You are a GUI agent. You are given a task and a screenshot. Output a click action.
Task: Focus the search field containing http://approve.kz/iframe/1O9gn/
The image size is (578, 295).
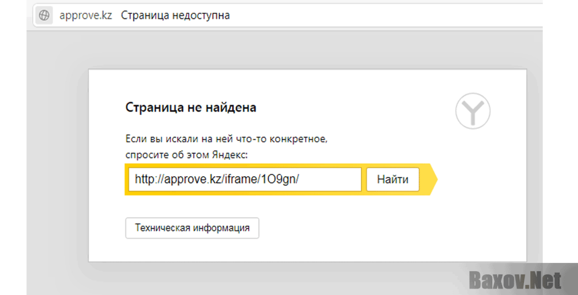[x=245, y=180]
